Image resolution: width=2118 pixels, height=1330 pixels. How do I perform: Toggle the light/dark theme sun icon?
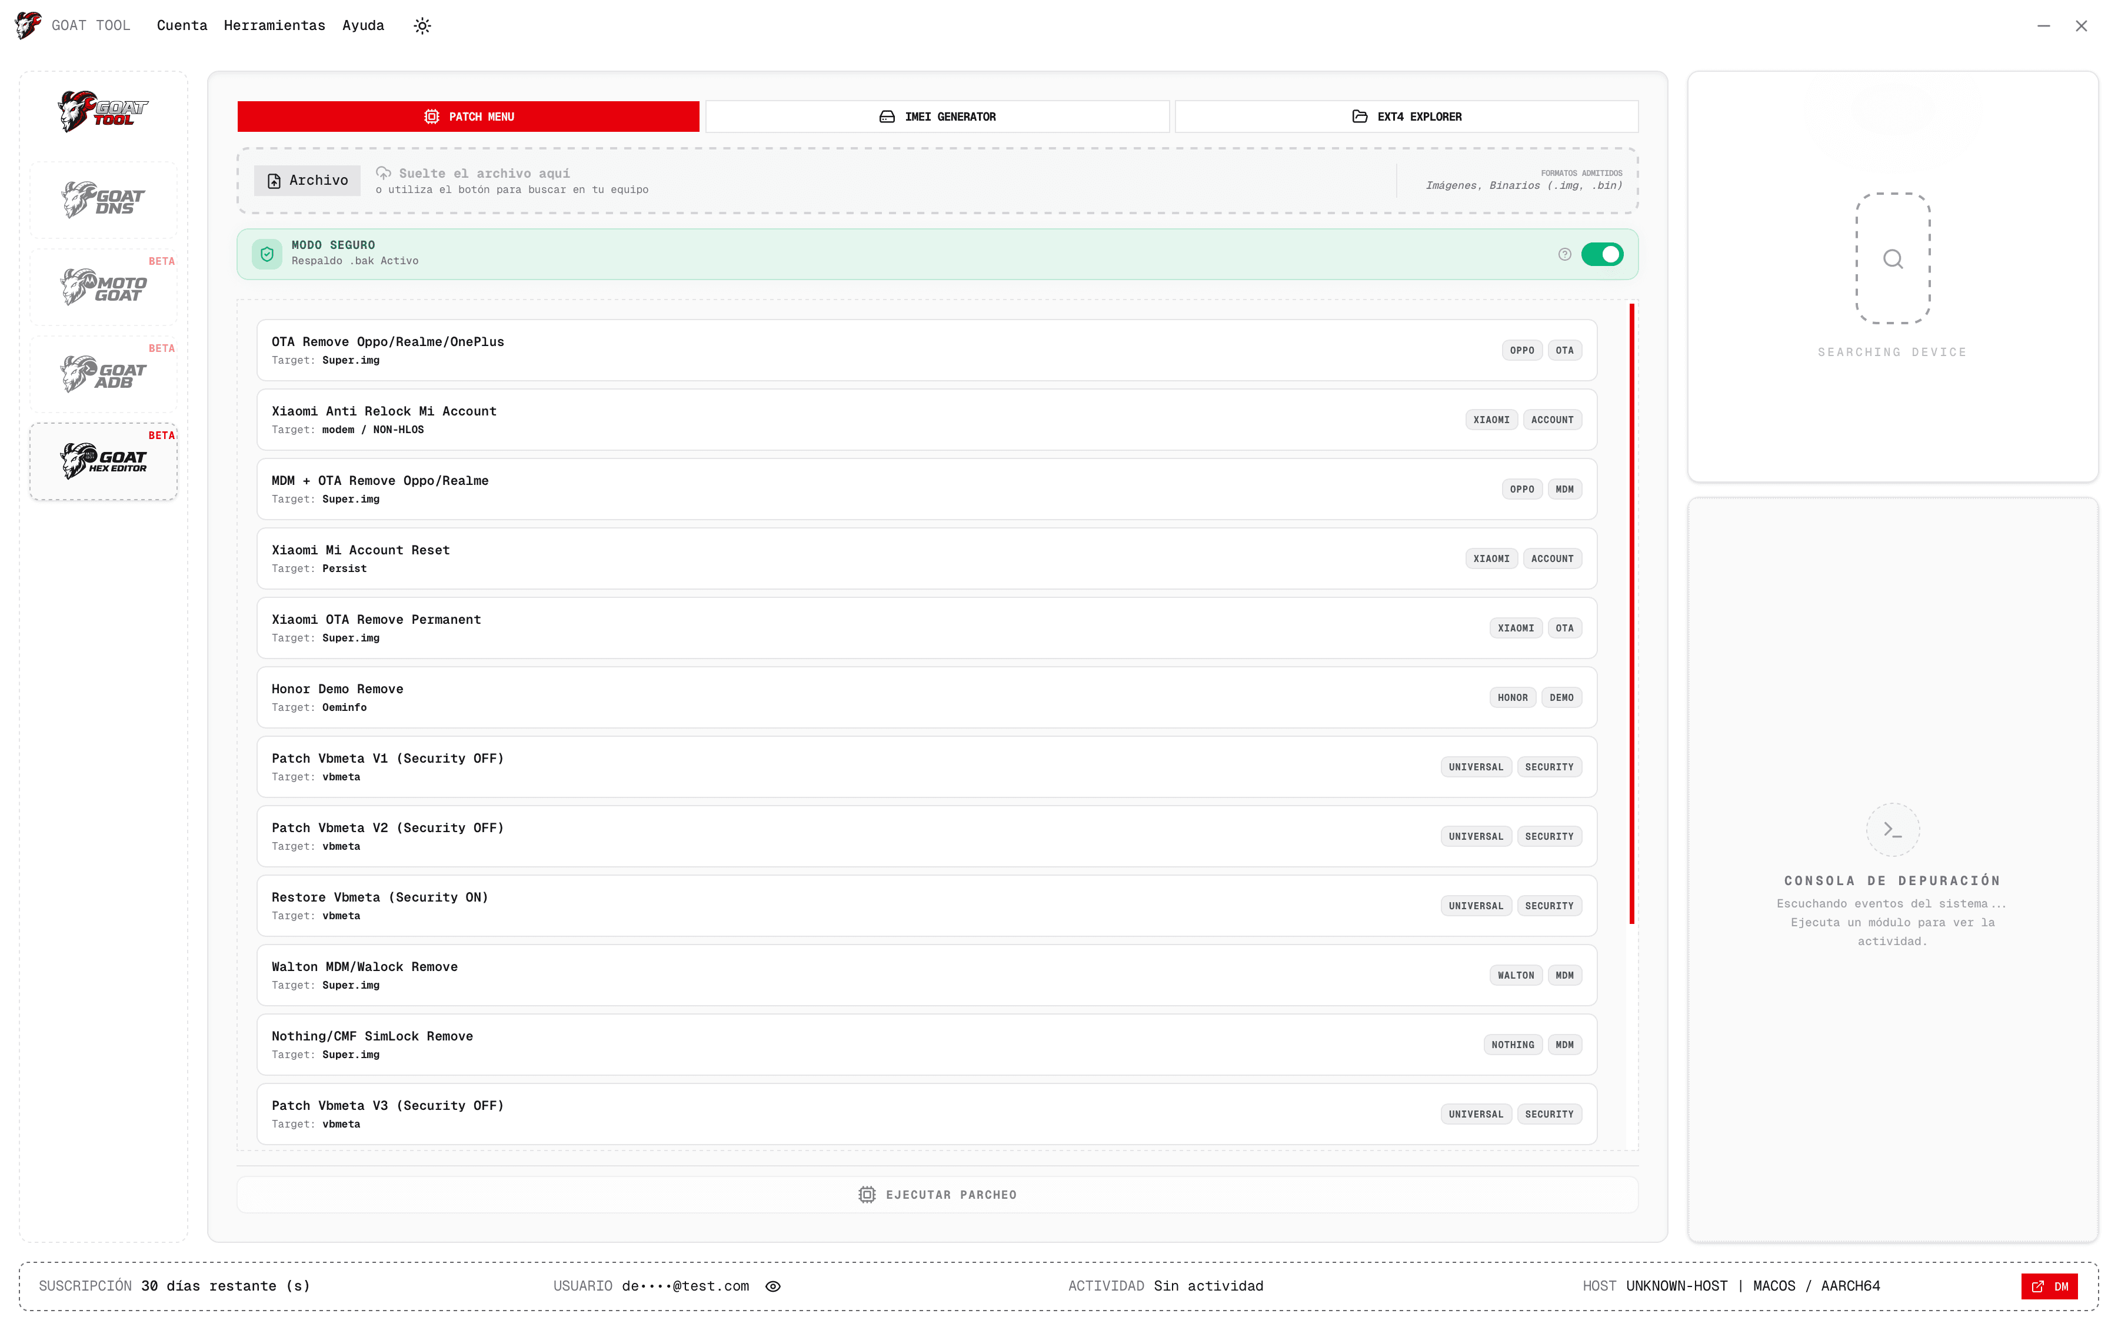pyautogui.click(x=422, y=25)
